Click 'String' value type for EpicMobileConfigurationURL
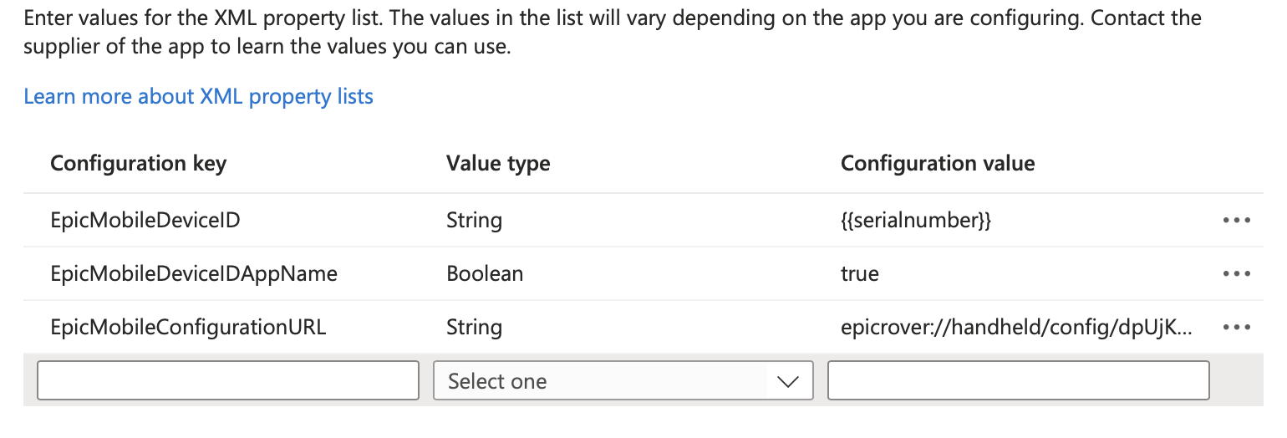 [474, 327]
